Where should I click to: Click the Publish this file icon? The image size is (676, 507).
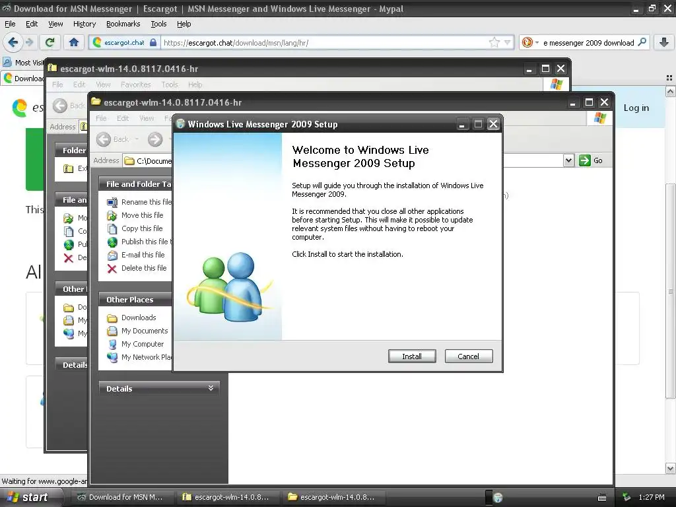tap(112, 242)
